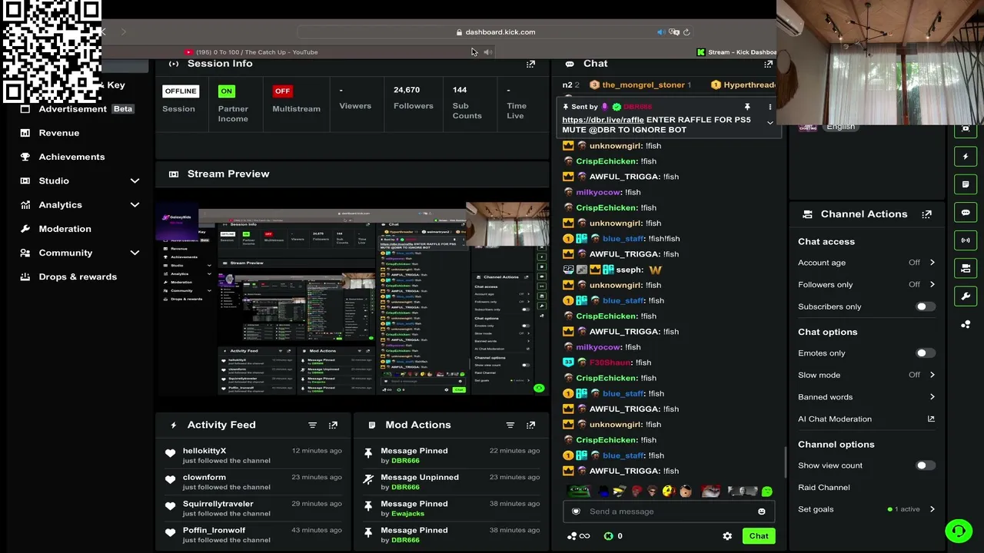
Task: Click the 24,670 Followers count
Action: pyautogui.click(x=407, y=90)
